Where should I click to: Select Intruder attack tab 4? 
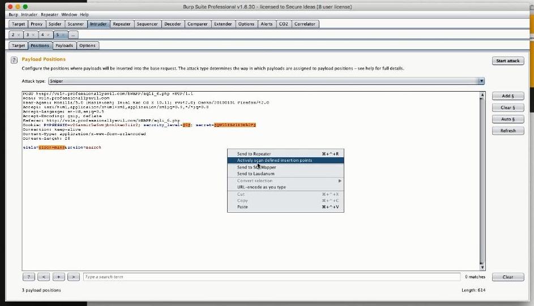pyautogui.click(x=42, y=35)
